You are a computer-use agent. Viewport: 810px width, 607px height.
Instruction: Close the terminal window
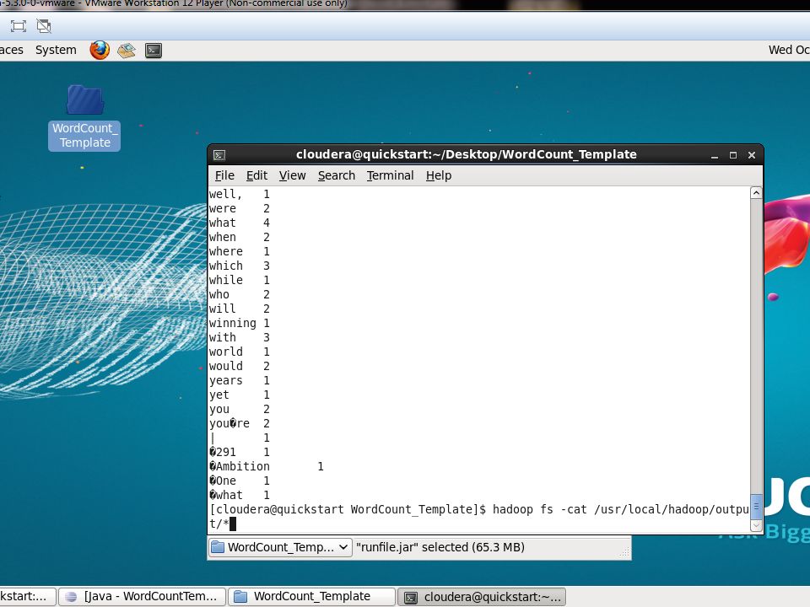click(752, 155)
